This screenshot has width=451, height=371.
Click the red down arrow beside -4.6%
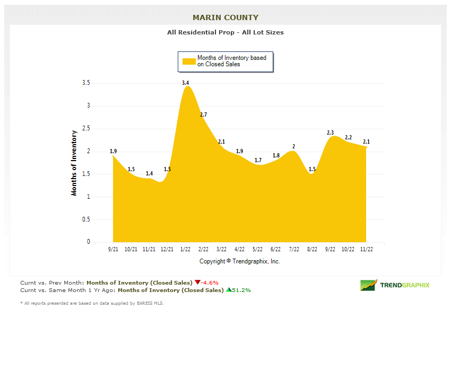197,282
